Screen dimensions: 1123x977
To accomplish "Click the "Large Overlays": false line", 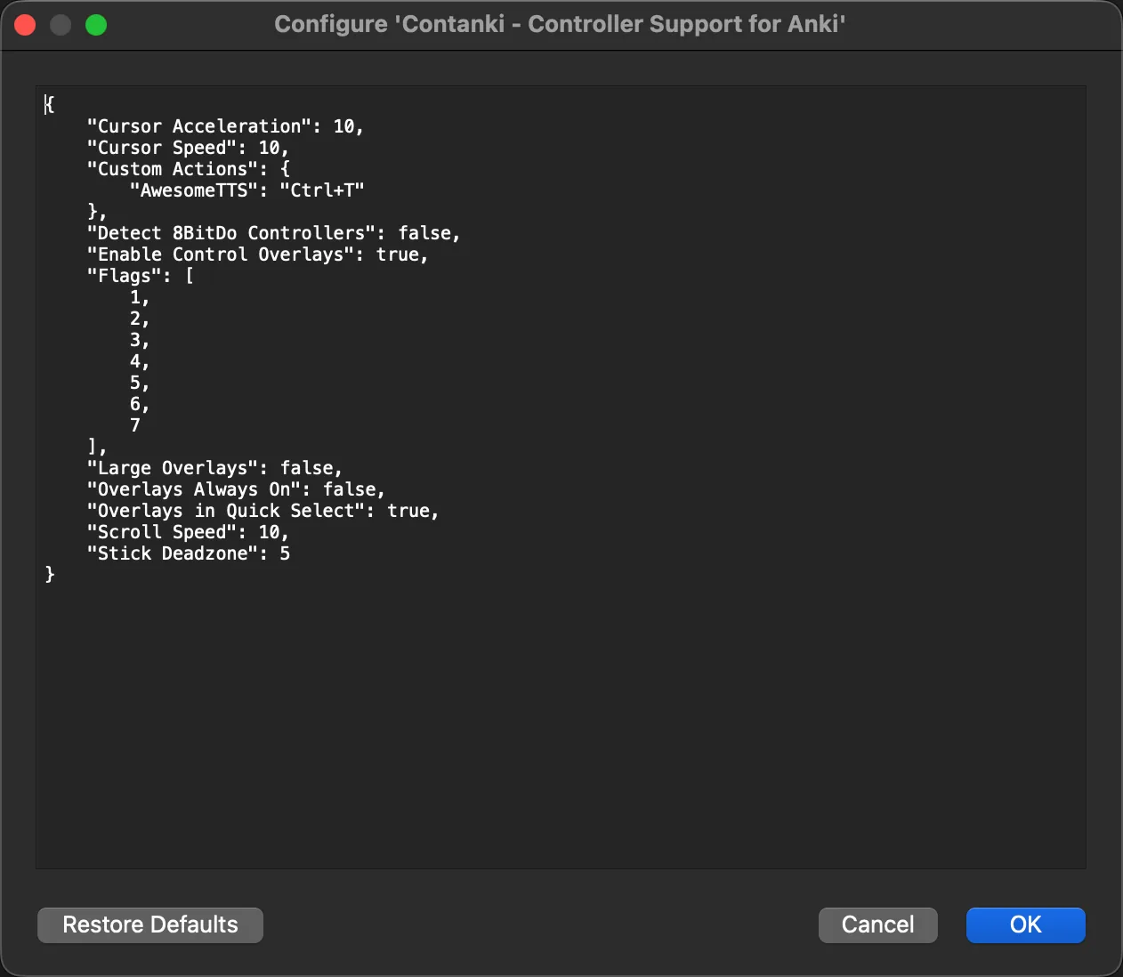I will click(x=214, y=468).
